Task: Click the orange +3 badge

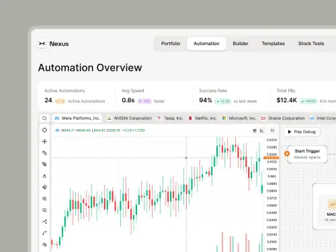Action: 60,101
